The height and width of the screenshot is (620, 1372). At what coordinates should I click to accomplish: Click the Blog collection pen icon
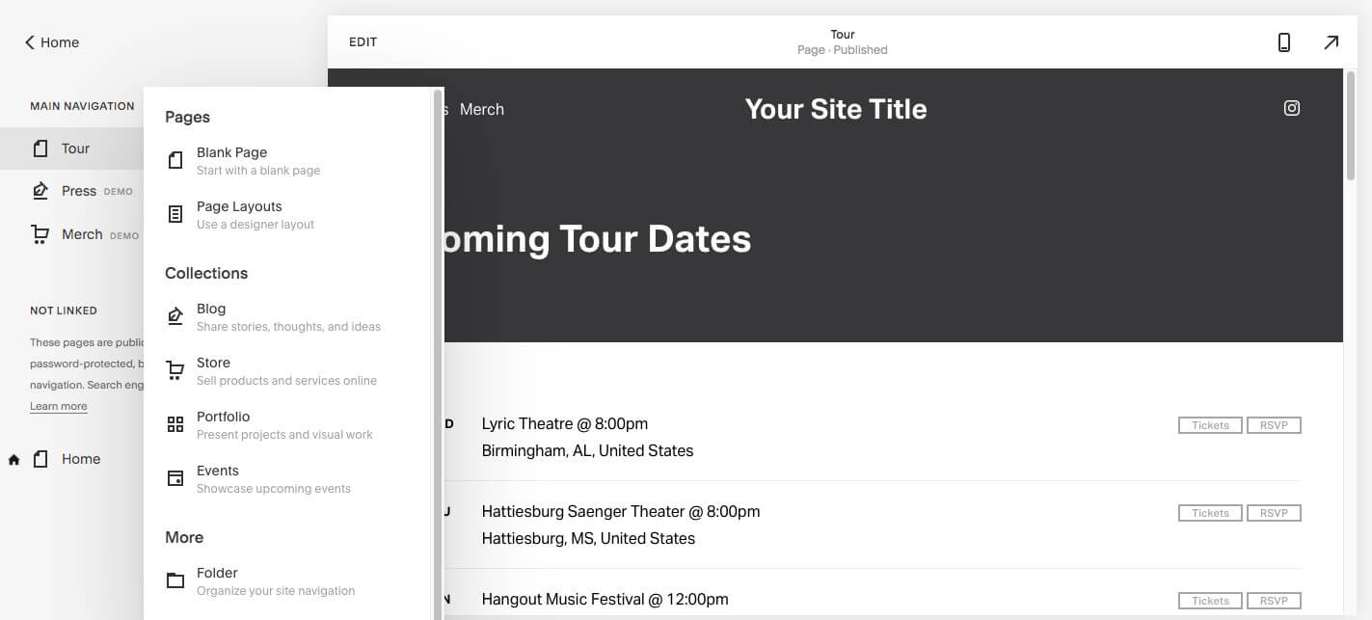pos(175,315)
